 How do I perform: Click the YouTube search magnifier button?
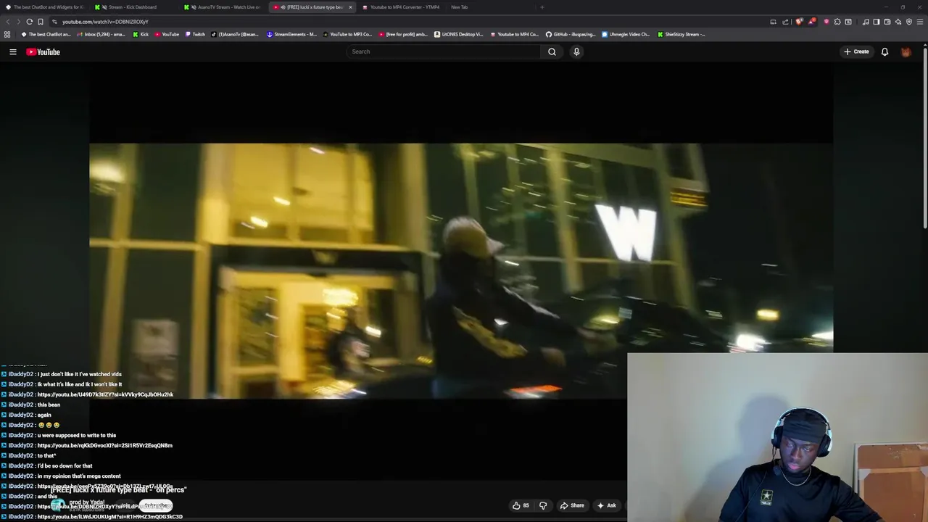[552, 51]
